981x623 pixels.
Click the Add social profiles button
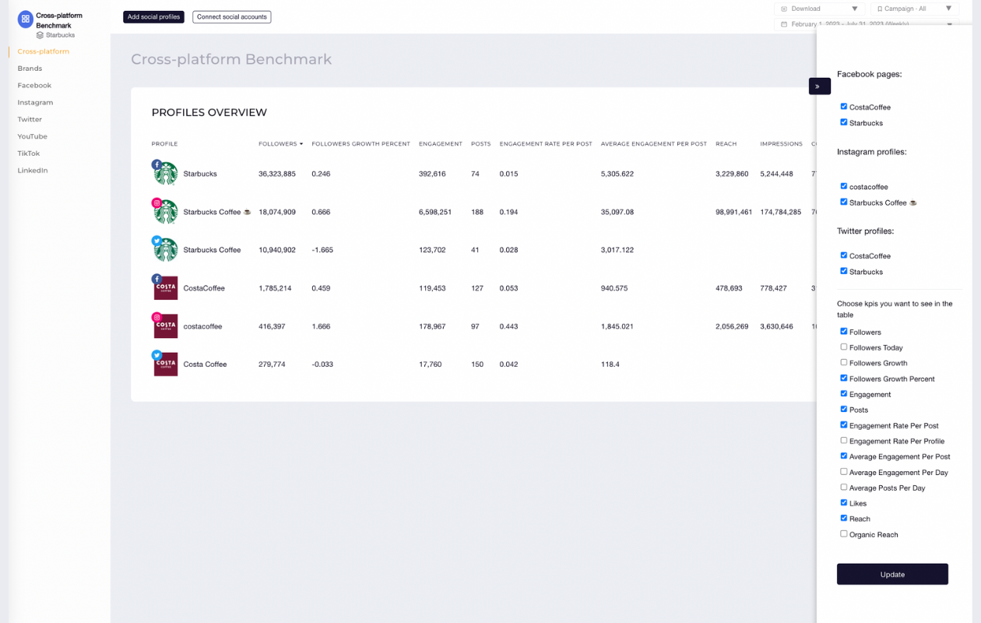tap(153, 16)
